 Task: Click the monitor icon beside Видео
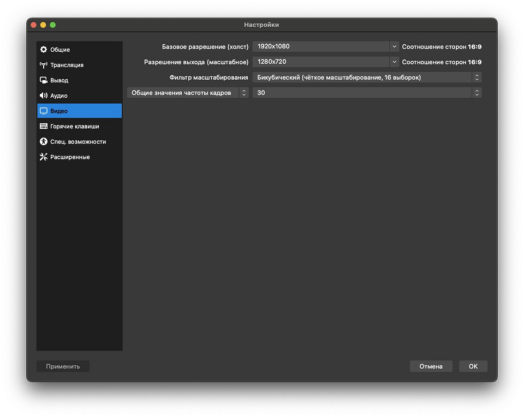44,111
